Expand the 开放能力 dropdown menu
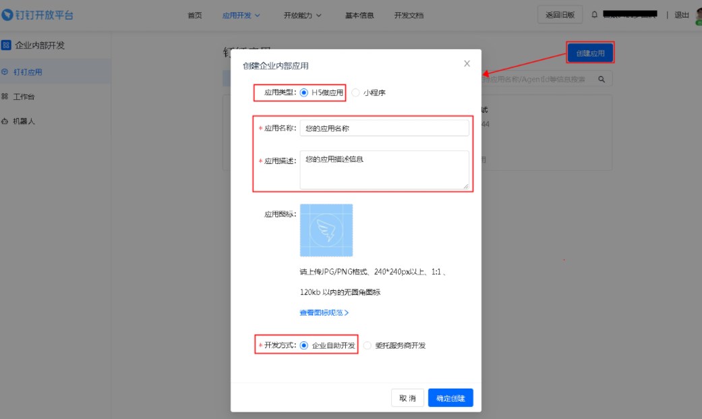This screenshot has height=419, width=702. (x=302, y=15)
